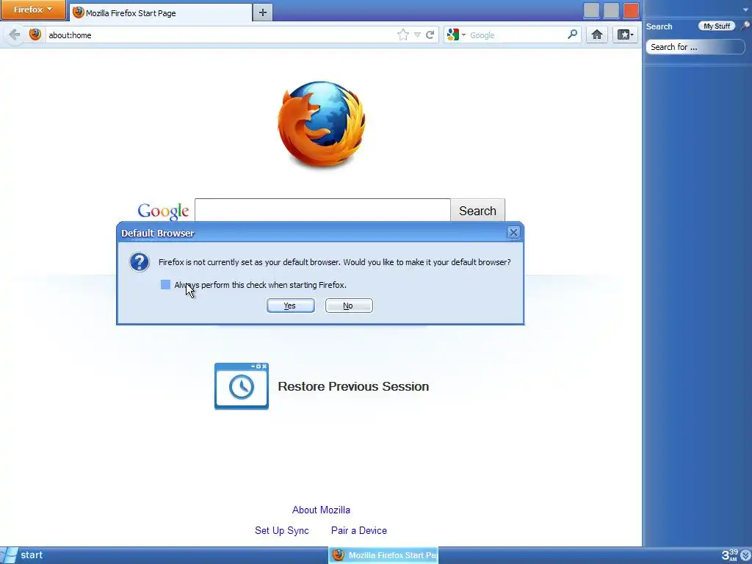This screenshot has width=752, height=564.
Task: Click the Firefox globe logo
Action: pyautogui.click(x=322, y=124)
